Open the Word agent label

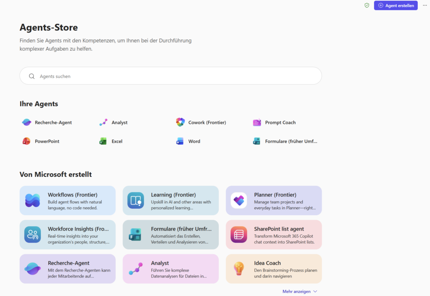click(194, 141)
